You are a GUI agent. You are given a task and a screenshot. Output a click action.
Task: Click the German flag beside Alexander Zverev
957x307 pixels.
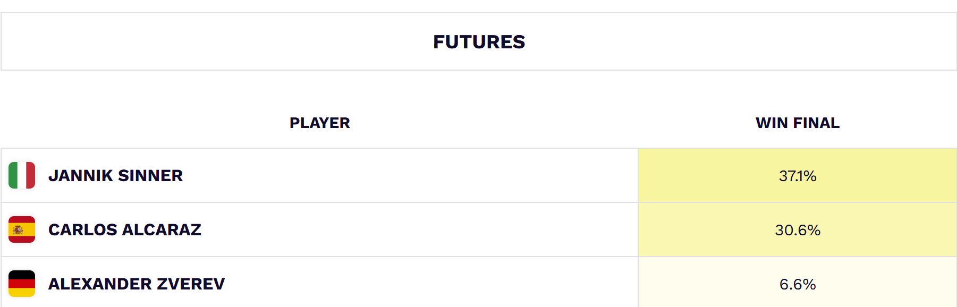[x=22, y=284]
